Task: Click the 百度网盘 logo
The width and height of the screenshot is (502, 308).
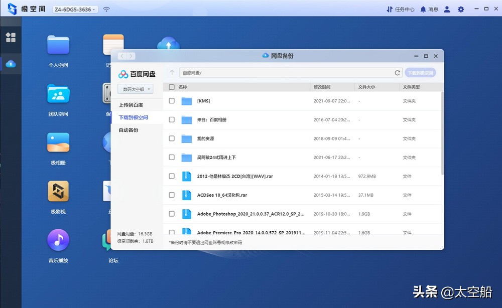Action: click(x=137, y=74)
